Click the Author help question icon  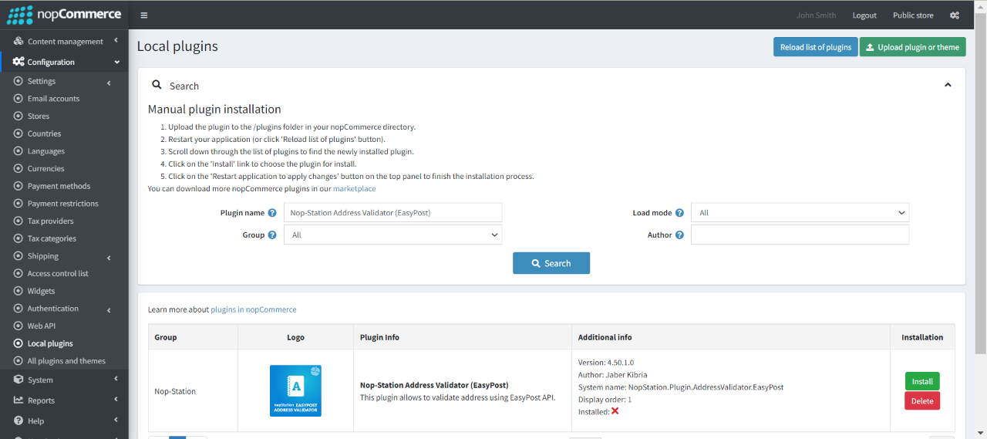point(679,235)
